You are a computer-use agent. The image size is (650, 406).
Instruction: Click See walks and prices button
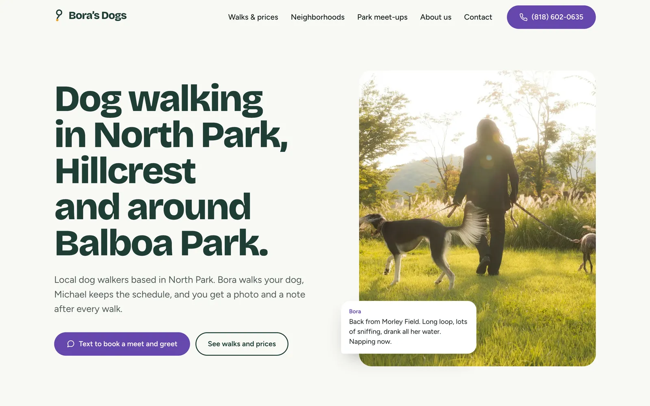[242, 344]
